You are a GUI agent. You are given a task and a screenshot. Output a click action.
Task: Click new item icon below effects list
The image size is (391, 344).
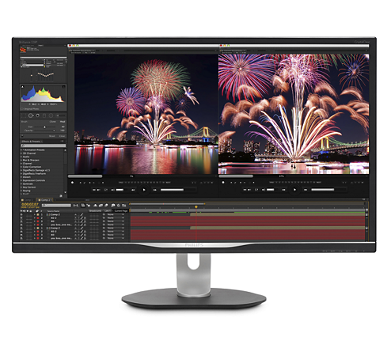[x=61, y=195]
